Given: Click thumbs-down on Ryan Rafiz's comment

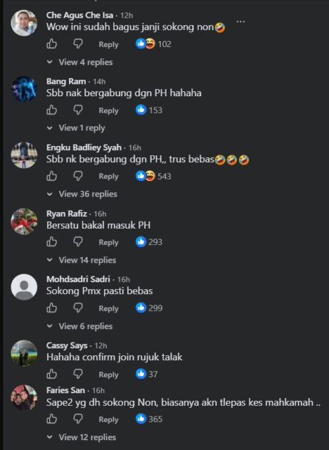Looking at the screenshot, I should (78, 242).
